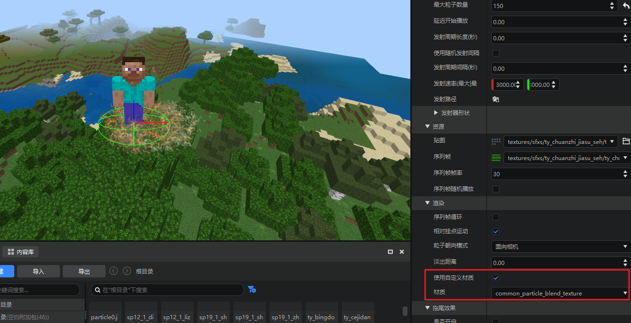This screenshot has width=631, height=323.
Task: Click the 导出 button
Action: pos(84,271)
